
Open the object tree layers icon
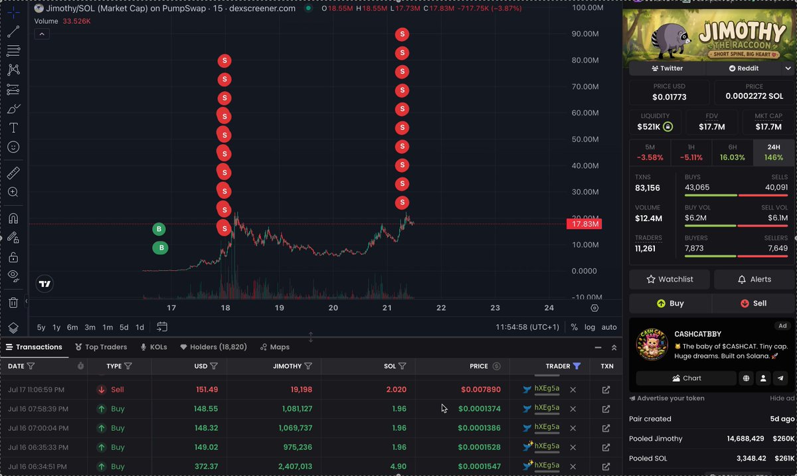[x=13, y=327]
